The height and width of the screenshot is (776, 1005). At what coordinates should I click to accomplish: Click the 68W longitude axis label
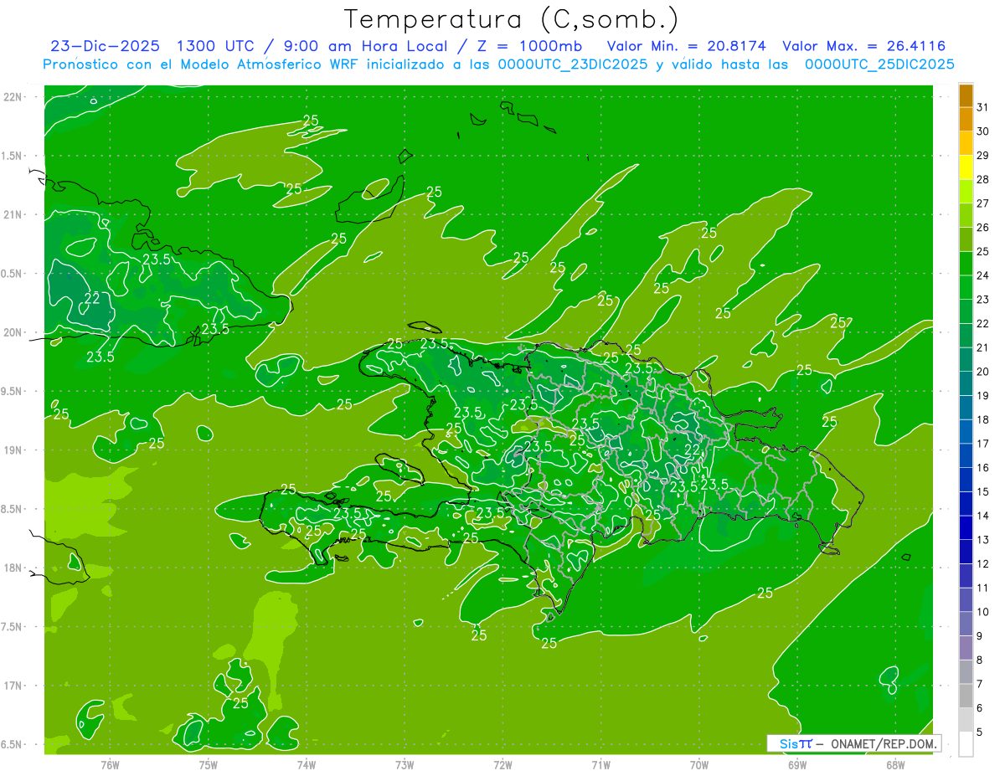point(894,764)
